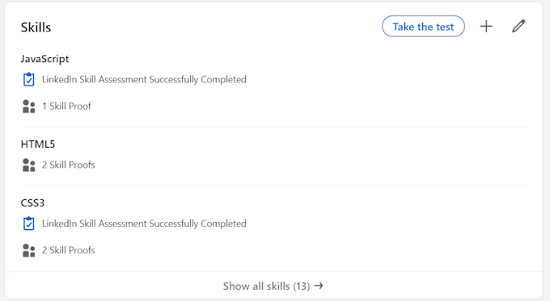Viewport: 550px width, 301px height.
Task: Open the CSS3 skill title
Action: (x=32, y=203)
